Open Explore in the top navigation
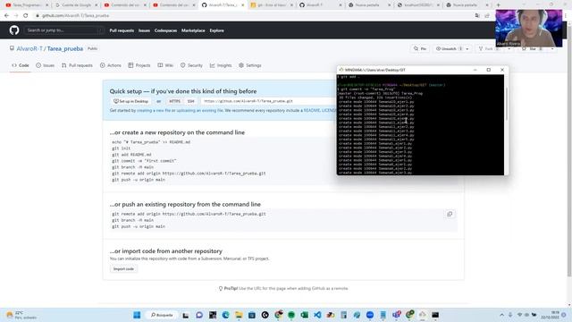The width and height of the screenshot is (572, 322). coord(216,30)
